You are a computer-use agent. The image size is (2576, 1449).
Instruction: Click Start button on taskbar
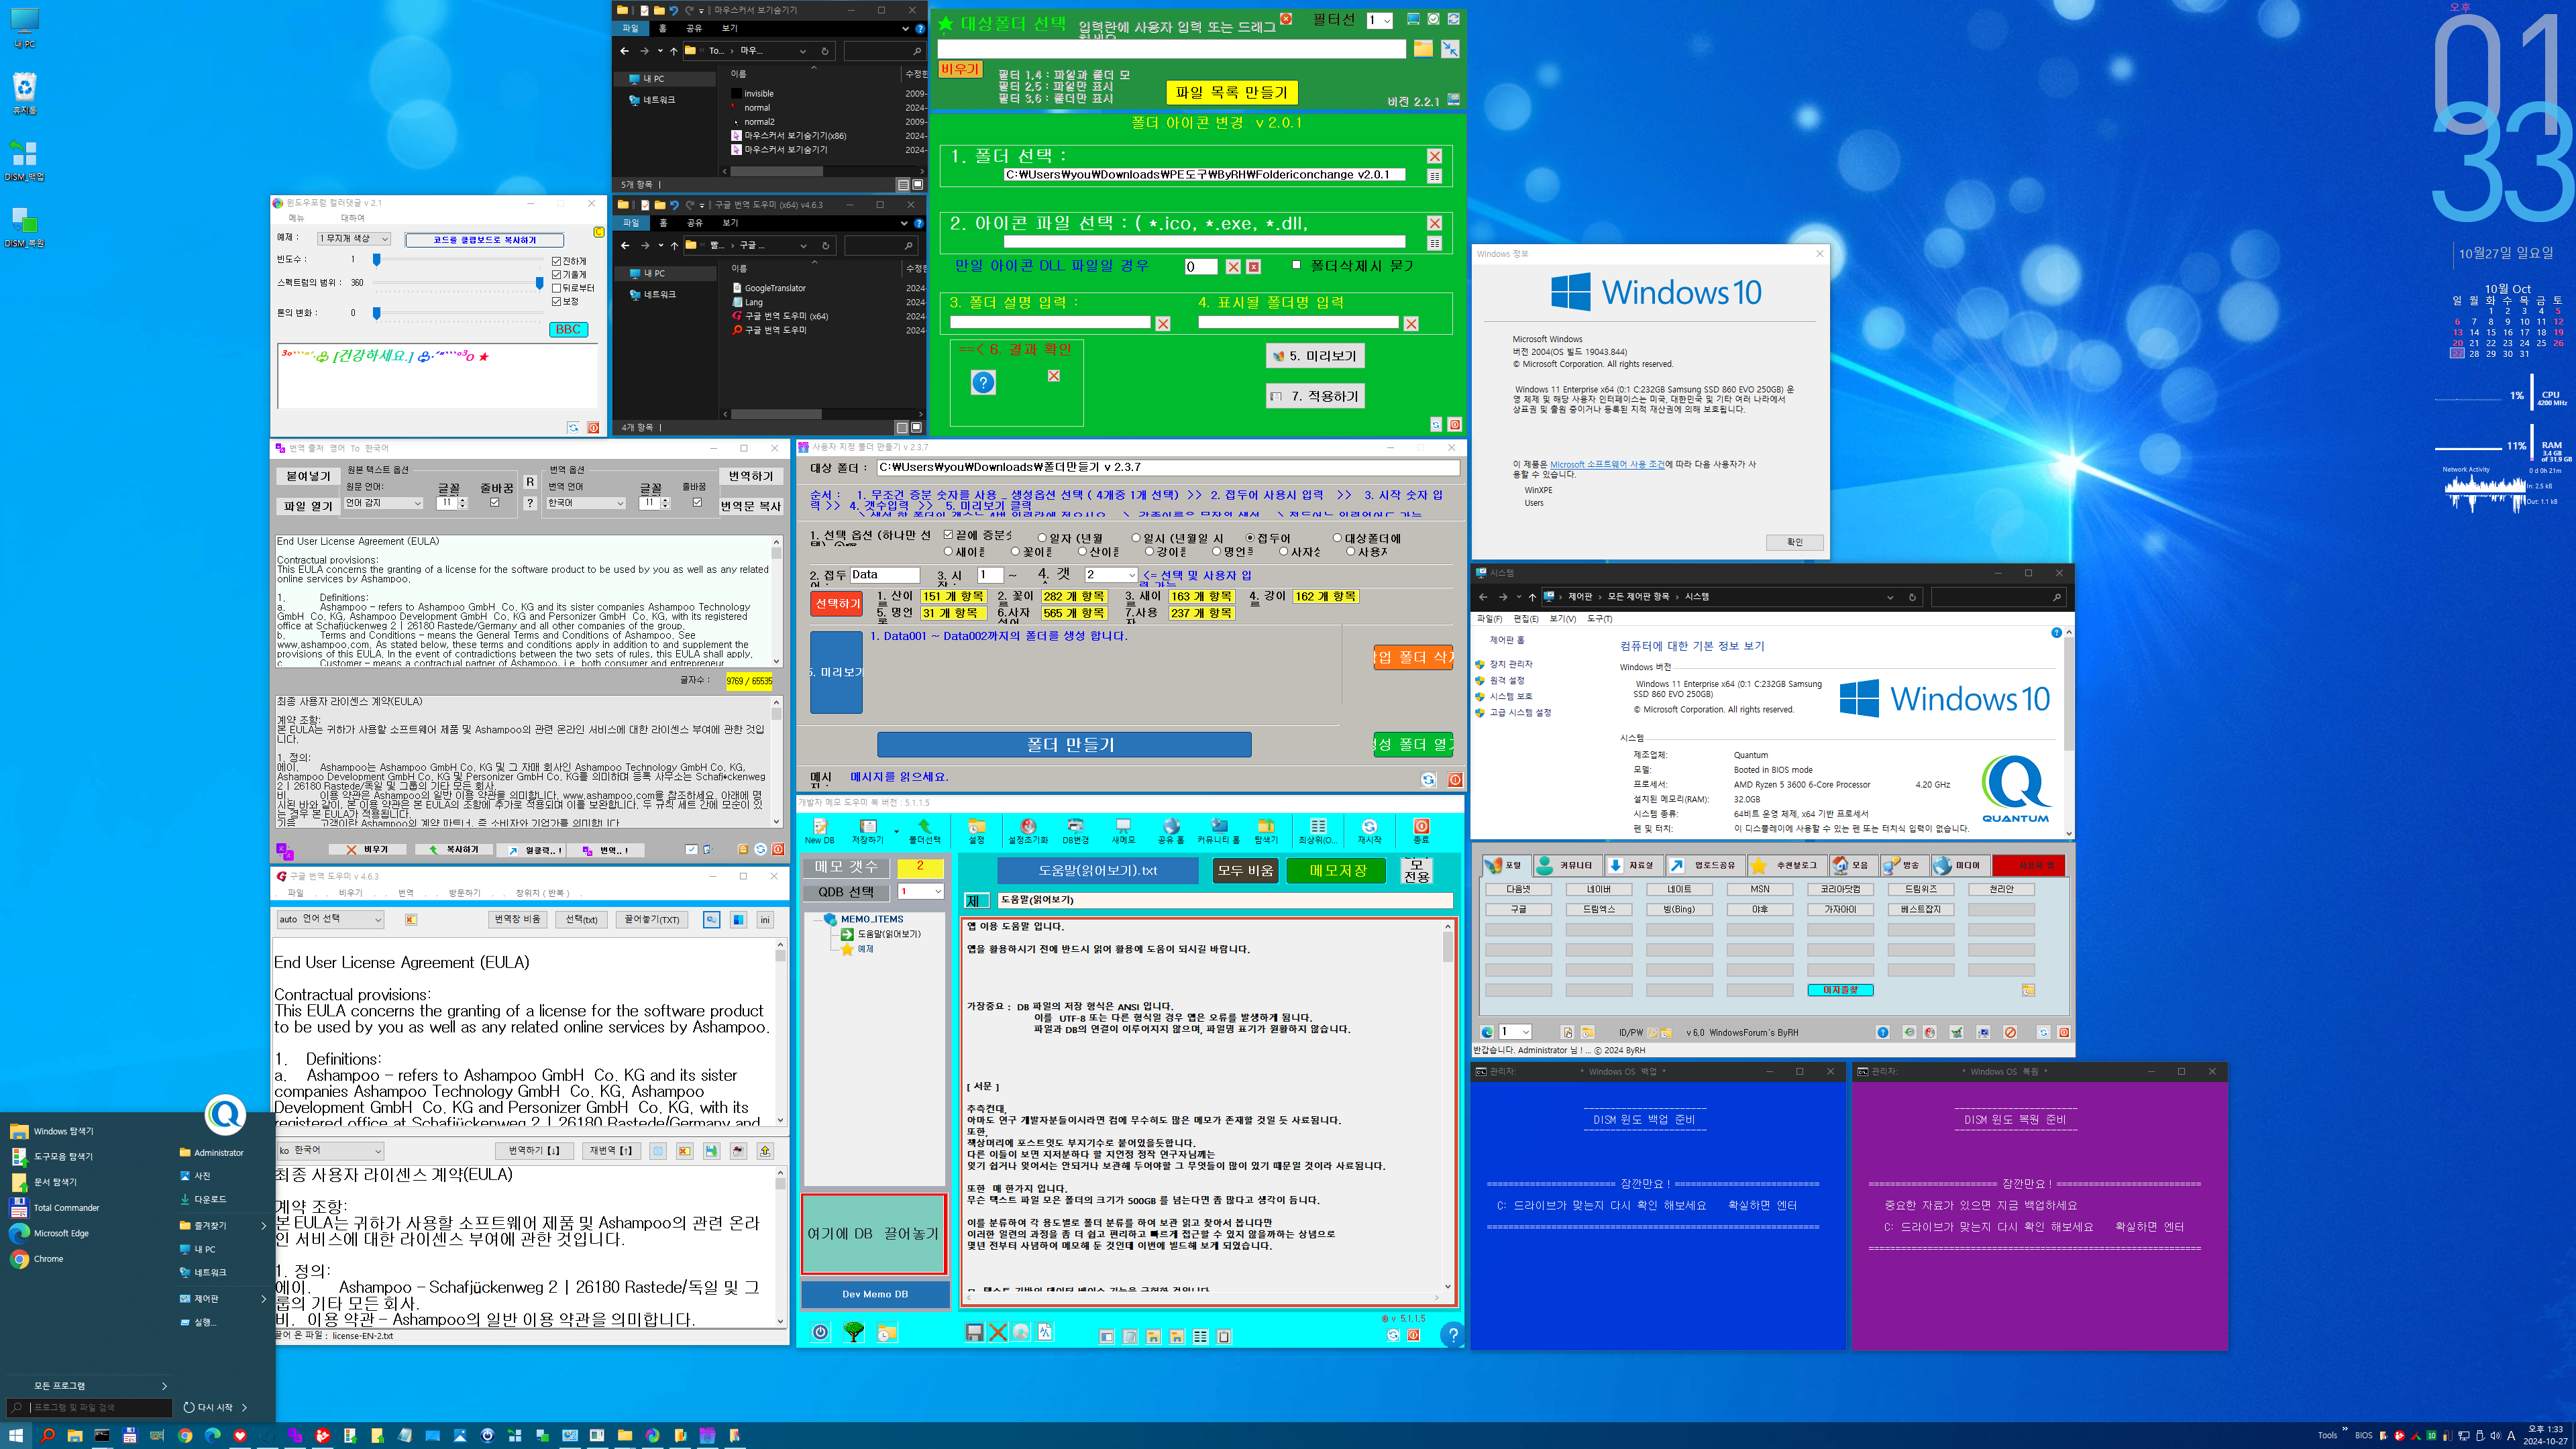16,1435
